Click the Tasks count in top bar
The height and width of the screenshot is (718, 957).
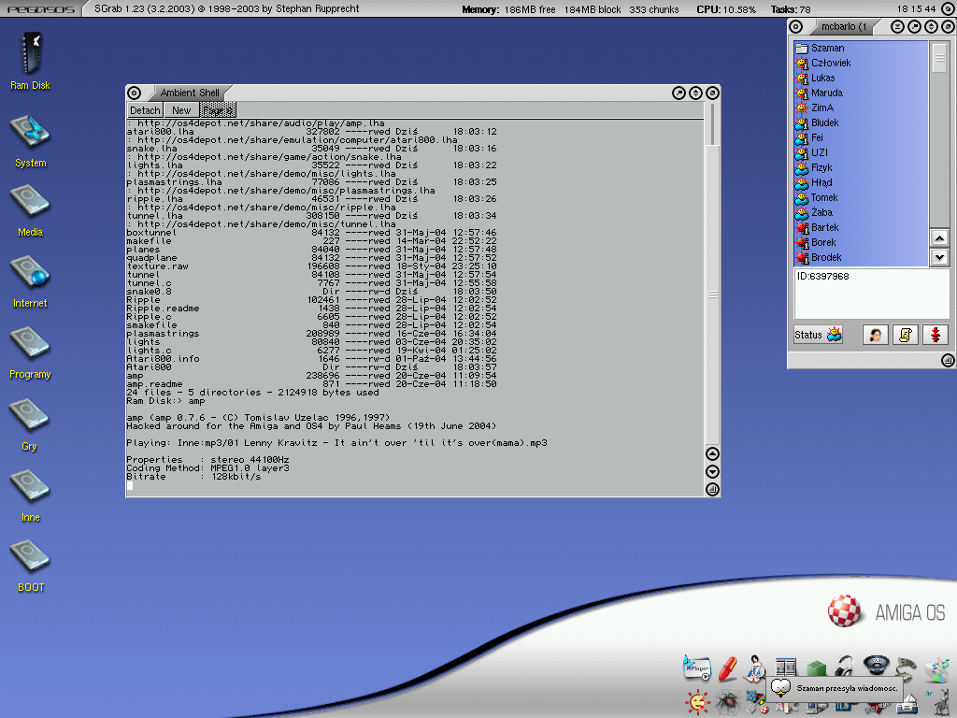791,9
